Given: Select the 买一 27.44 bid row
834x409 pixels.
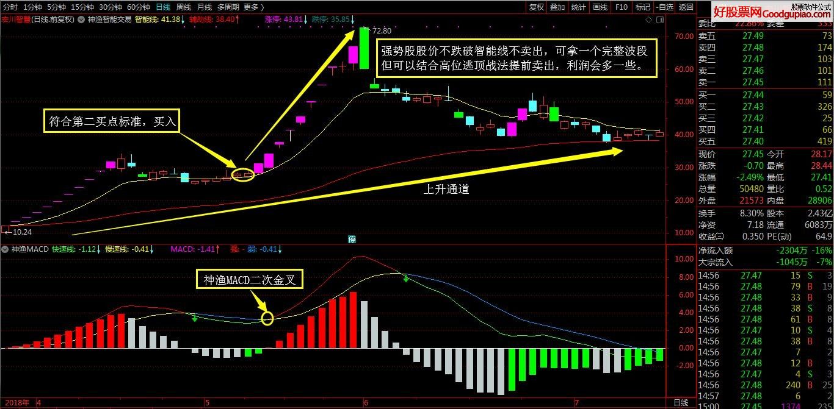Looking at the screenshot, I should [765, 95].
